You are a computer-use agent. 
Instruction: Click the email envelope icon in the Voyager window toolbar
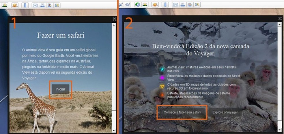(175, 5)
